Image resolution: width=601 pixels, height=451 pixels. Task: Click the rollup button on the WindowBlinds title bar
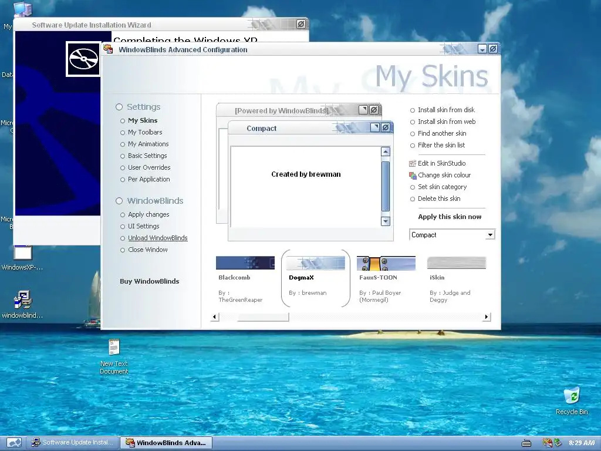[482, 49]
